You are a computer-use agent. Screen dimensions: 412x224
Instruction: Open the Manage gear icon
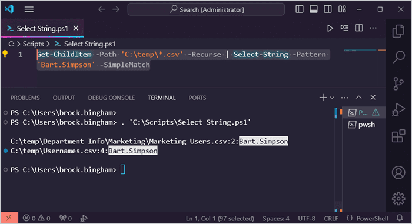[398, 199]
